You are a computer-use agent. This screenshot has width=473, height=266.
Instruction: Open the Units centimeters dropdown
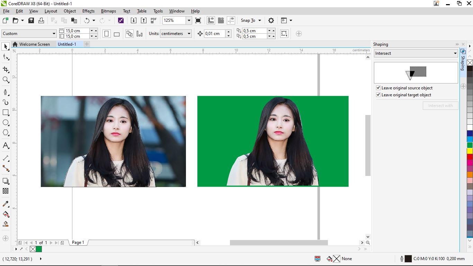pyautogui.click(x=189, y=34)
